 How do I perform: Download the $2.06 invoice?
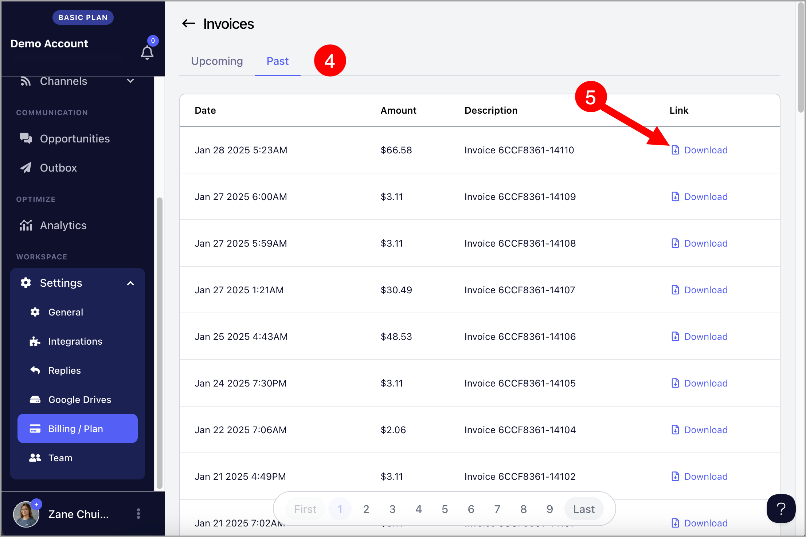point(699,430)
